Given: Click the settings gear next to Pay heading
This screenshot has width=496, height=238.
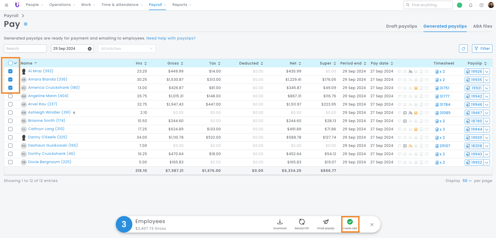Looking at the screenshot, I should coord(26,24).
